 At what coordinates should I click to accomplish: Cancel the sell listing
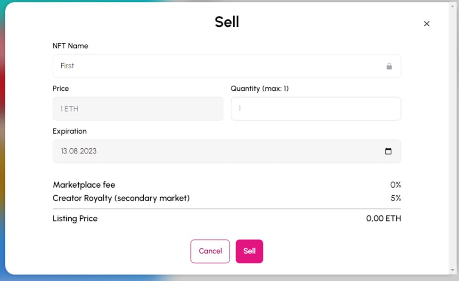pos(210,251)
